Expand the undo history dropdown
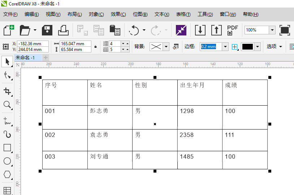 144,30
